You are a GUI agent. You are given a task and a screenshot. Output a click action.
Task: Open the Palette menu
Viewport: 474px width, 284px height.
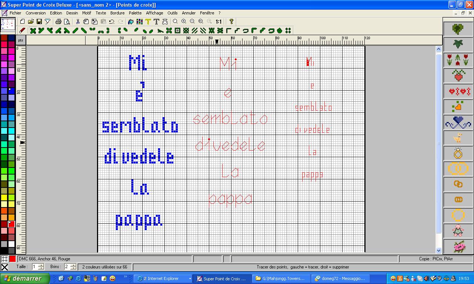pyautogui.click(x=135, y=13)
